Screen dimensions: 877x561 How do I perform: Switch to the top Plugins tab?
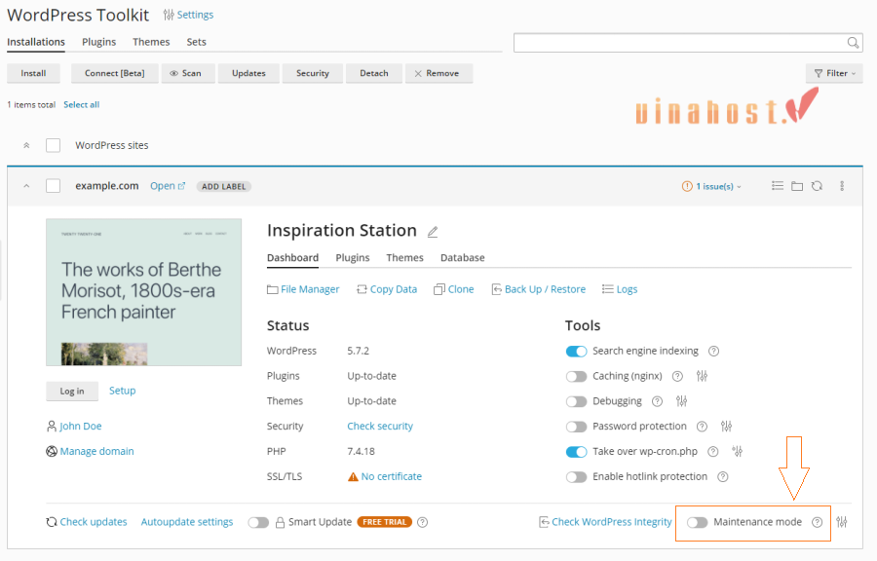tap(99, 42)
